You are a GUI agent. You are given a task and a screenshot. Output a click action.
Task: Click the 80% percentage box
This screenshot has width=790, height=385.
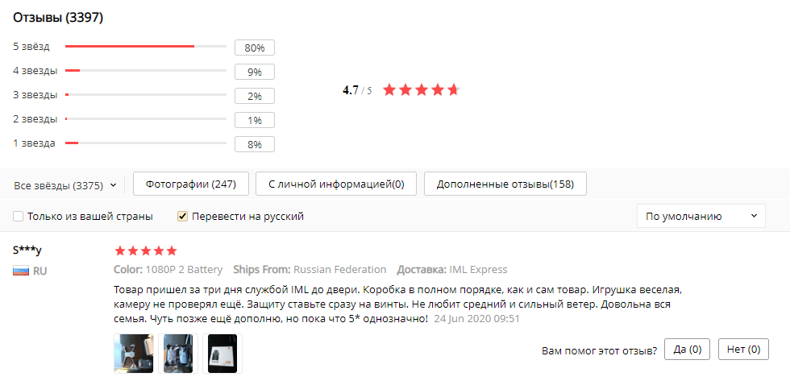[255, 48]
